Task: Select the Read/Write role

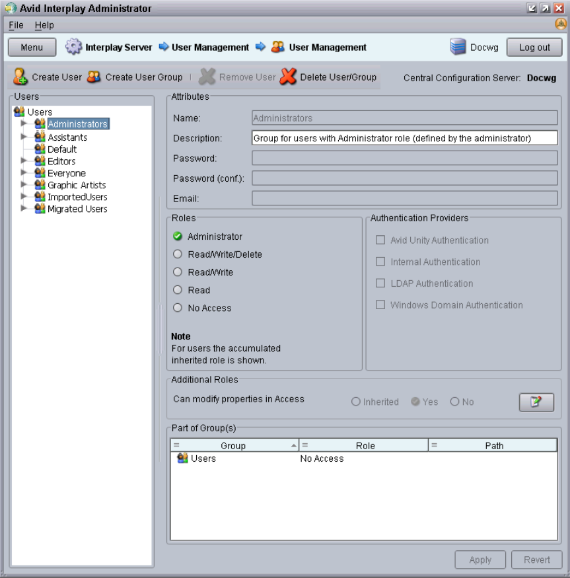Action: pyautogui.click(x=178, y=272)
